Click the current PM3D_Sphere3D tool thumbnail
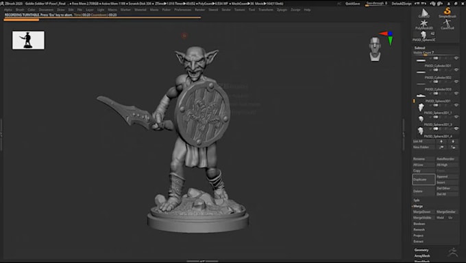This screenshot has height=263, width=466. pyautogui.click(x=424, y=36)
